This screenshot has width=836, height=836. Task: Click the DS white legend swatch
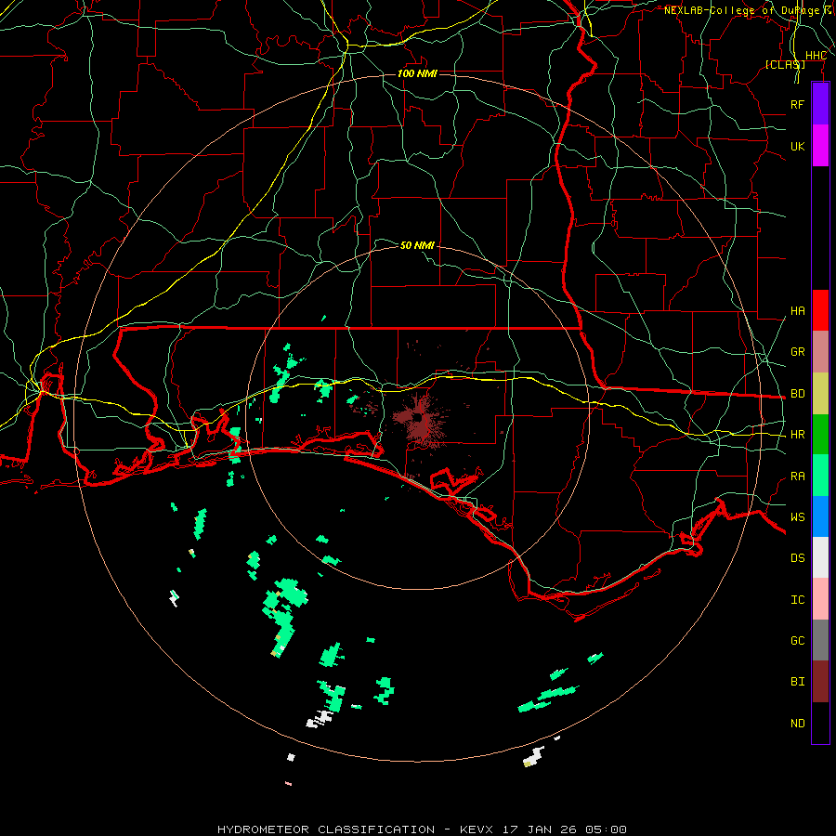click(820, 557)
